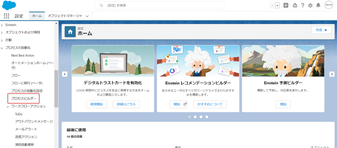Focus the [設定] を検索 search field
This screenshot has height=148, width=337.
point(159,5)
